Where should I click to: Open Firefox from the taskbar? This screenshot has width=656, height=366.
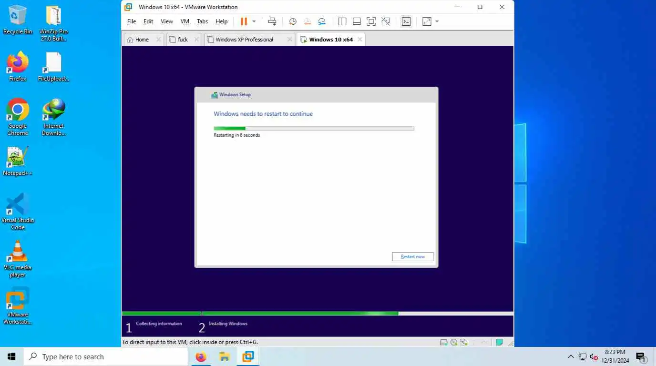click(x=201, y=356)
